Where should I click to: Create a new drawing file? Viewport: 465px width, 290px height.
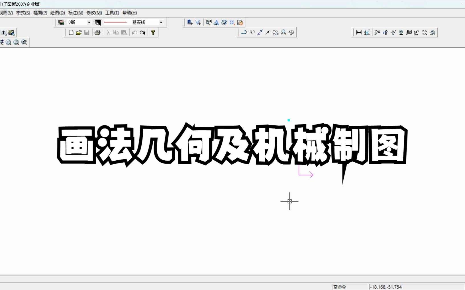coord(71,32)
